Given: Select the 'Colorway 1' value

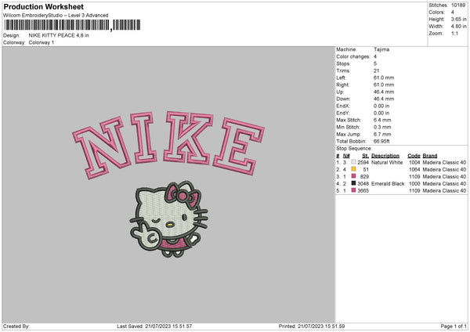Looking at the screenshot, I should [42, 42].
